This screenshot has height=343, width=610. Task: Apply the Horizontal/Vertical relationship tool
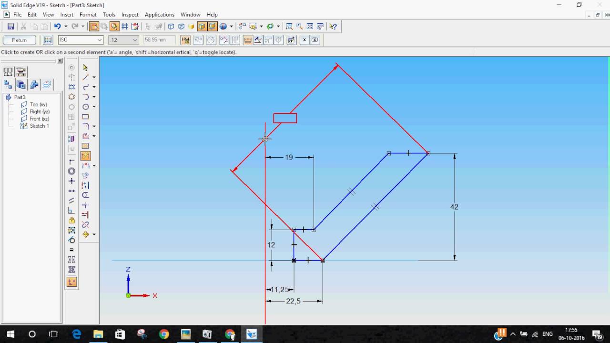coord(71,181)
